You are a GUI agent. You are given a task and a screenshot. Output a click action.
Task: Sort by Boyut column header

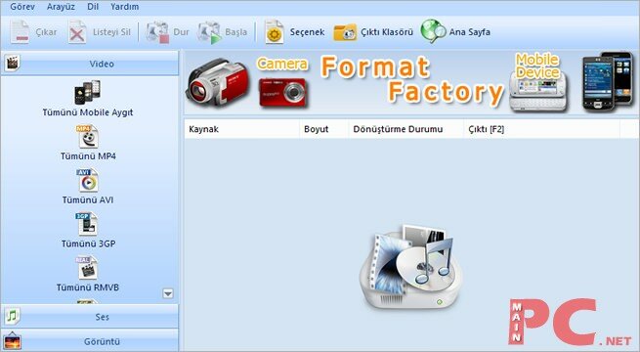click(324, 129)
